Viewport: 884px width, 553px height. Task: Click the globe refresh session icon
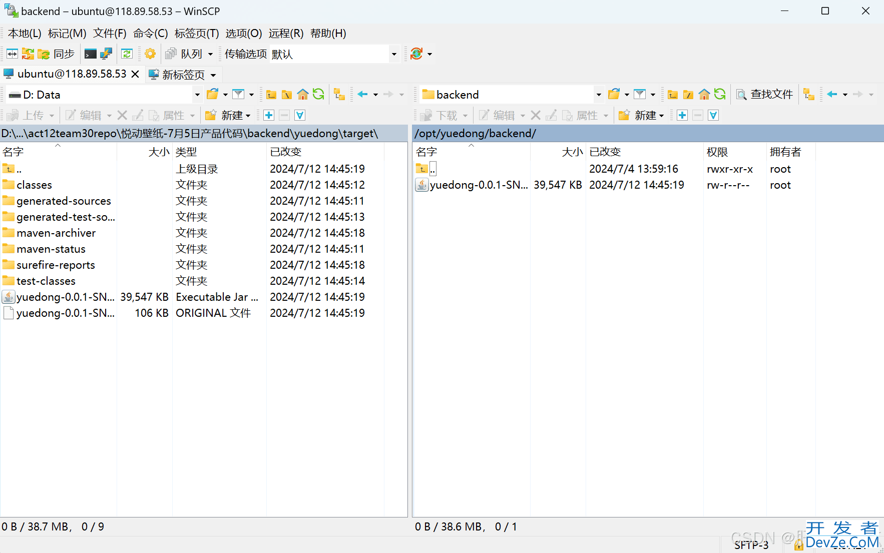pyautogui.click(x=416, y=54)
